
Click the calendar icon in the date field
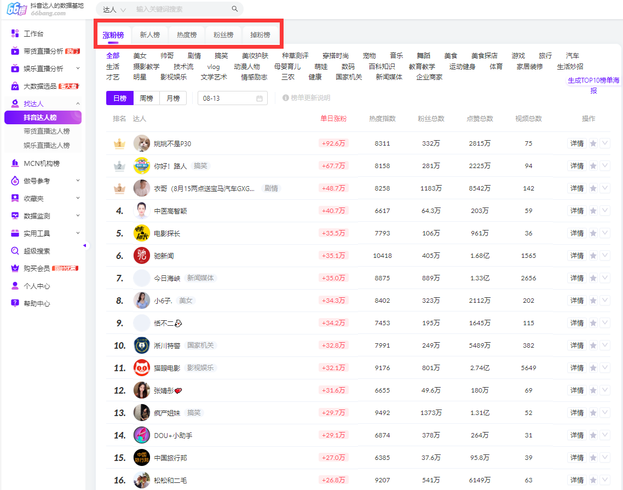coord(259,98)
